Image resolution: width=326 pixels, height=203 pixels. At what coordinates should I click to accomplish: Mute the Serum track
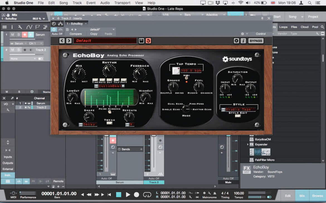(x=13, y=35)
